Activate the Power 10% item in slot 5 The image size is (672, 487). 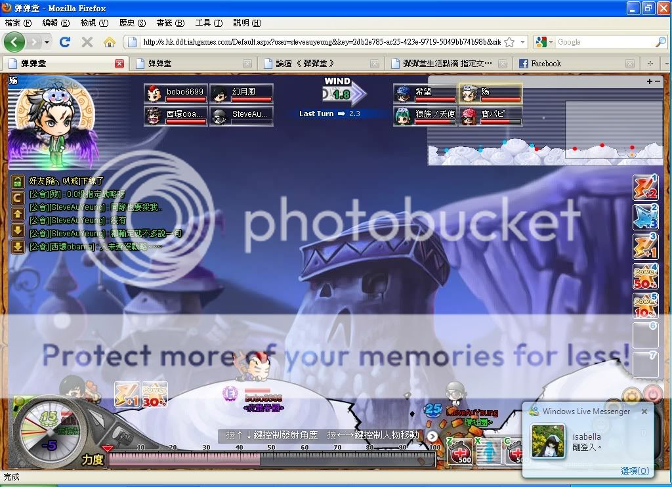tap(645, 306)
